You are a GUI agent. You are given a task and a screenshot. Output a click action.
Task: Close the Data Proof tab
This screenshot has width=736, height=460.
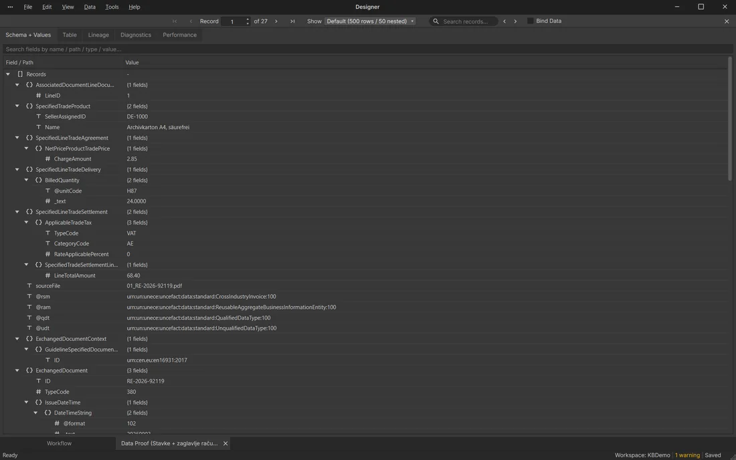(x=225, y=443)
